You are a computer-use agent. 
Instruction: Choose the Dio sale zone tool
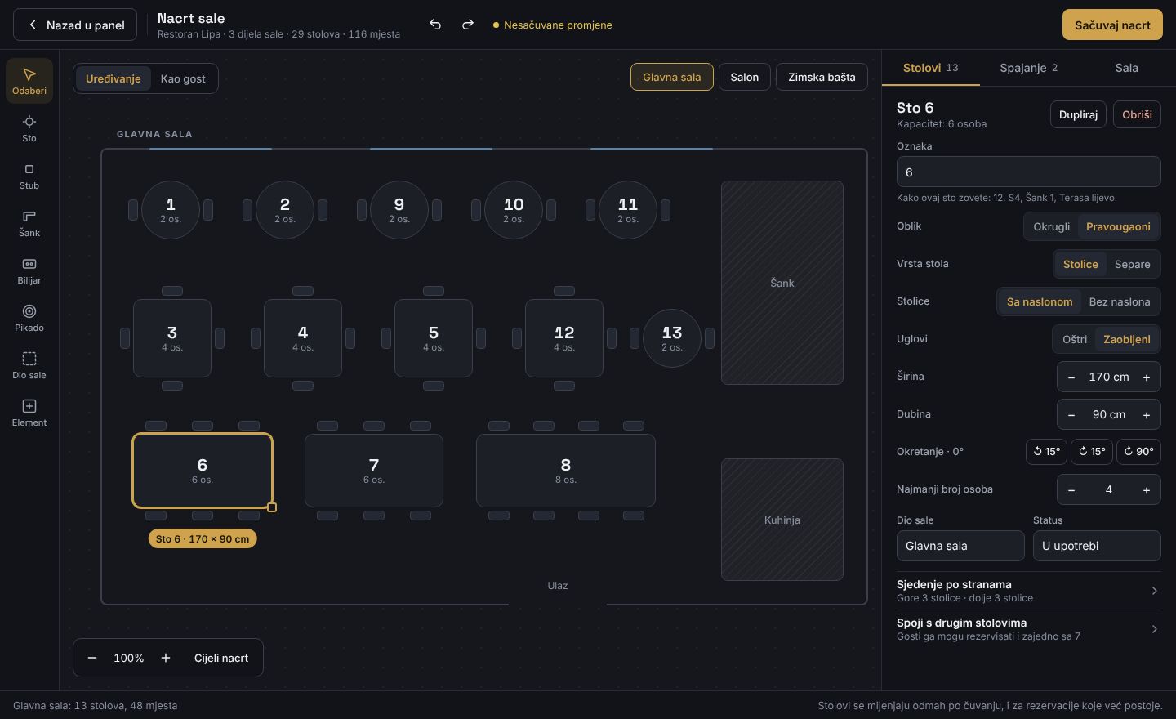[29, 365]
